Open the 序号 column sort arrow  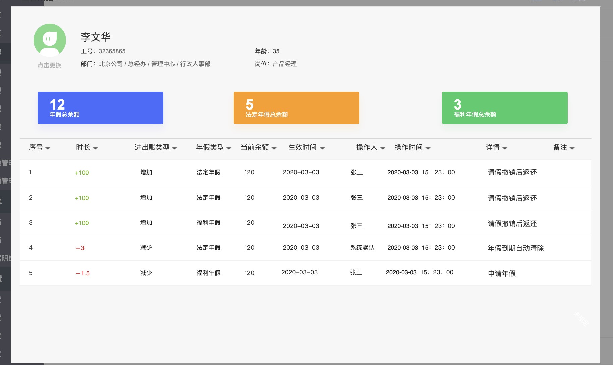click(48, 148)
